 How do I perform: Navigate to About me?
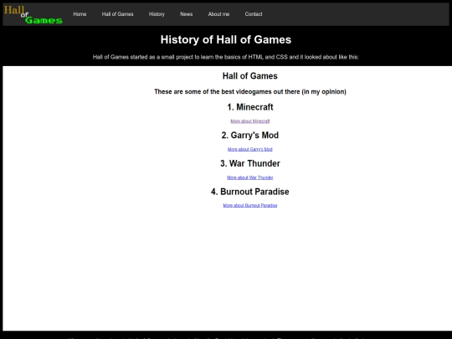point(218,14)
